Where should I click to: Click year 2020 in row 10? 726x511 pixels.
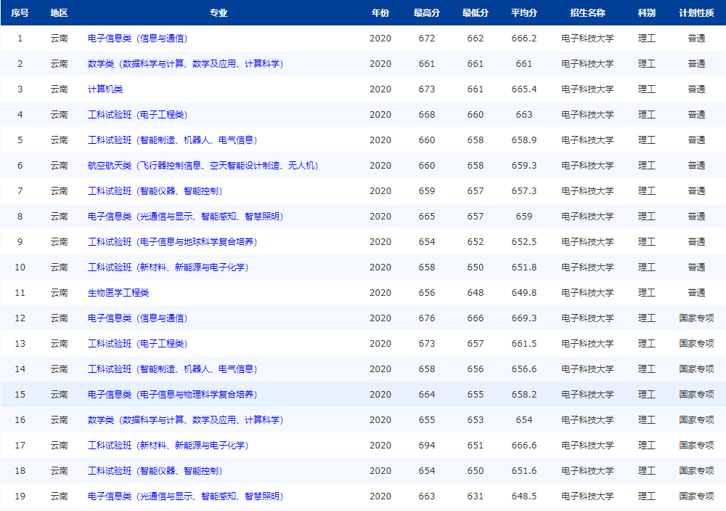380,267
